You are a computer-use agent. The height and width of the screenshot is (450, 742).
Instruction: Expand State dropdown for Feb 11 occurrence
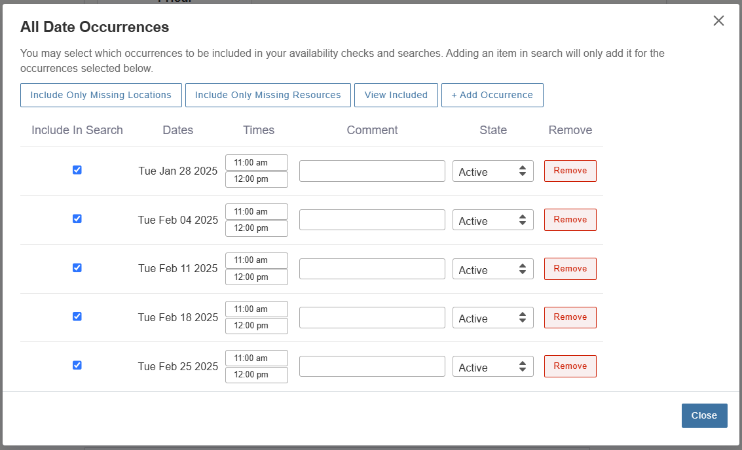point(492,269)
